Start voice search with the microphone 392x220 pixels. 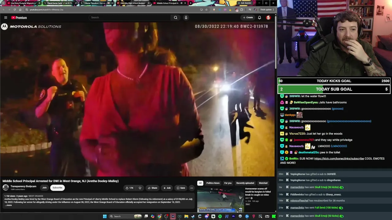(186, 17)
